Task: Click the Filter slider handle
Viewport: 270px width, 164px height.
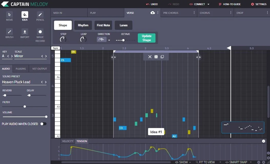Action: click(25, 106)
